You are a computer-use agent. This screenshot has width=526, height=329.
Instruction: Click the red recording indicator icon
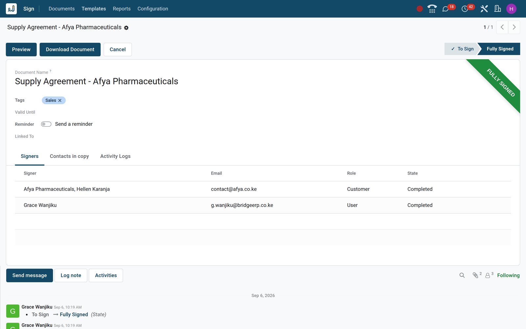[x=419, y=9]
